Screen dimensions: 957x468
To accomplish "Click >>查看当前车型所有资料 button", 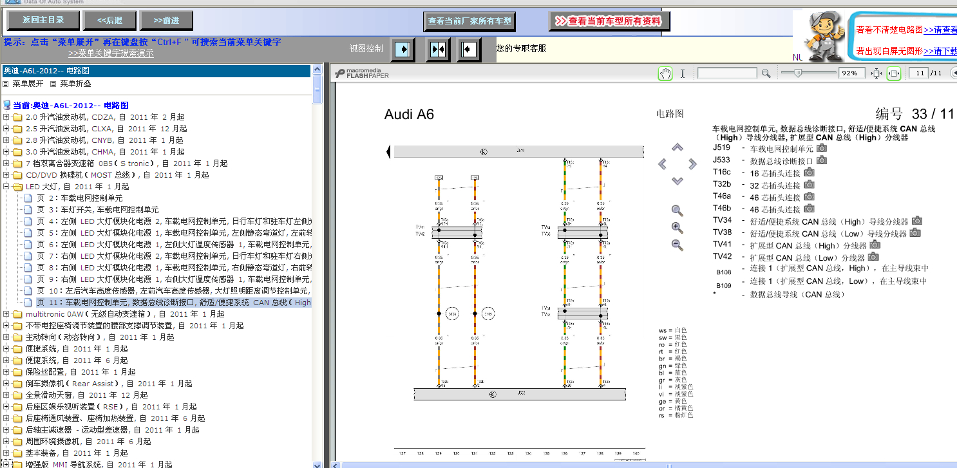I will pos(609,21).
